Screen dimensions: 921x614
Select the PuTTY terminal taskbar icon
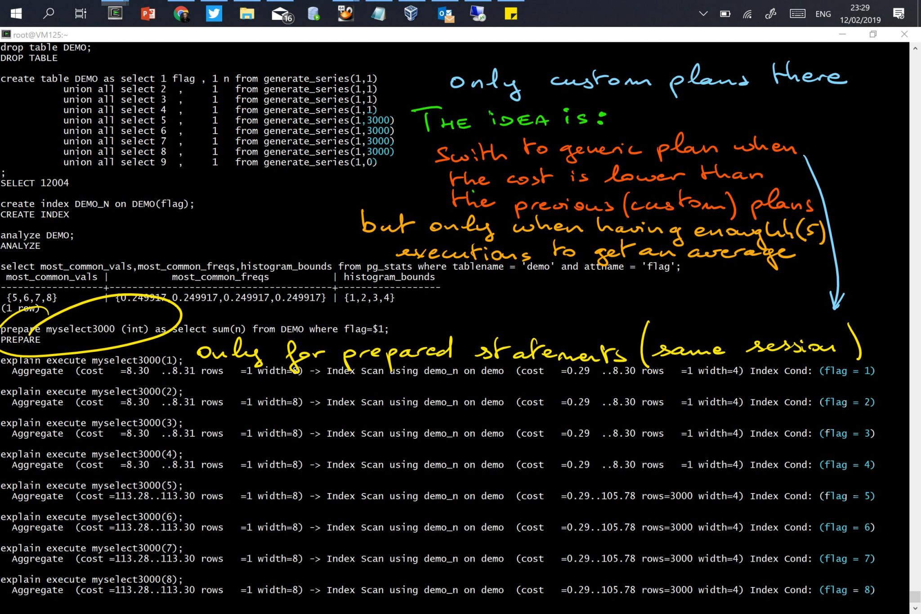click(115, 13)
